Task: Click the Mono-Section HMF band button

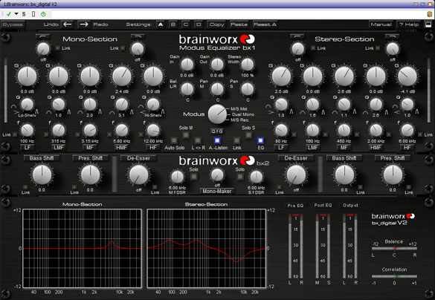Action: [121, 148]
